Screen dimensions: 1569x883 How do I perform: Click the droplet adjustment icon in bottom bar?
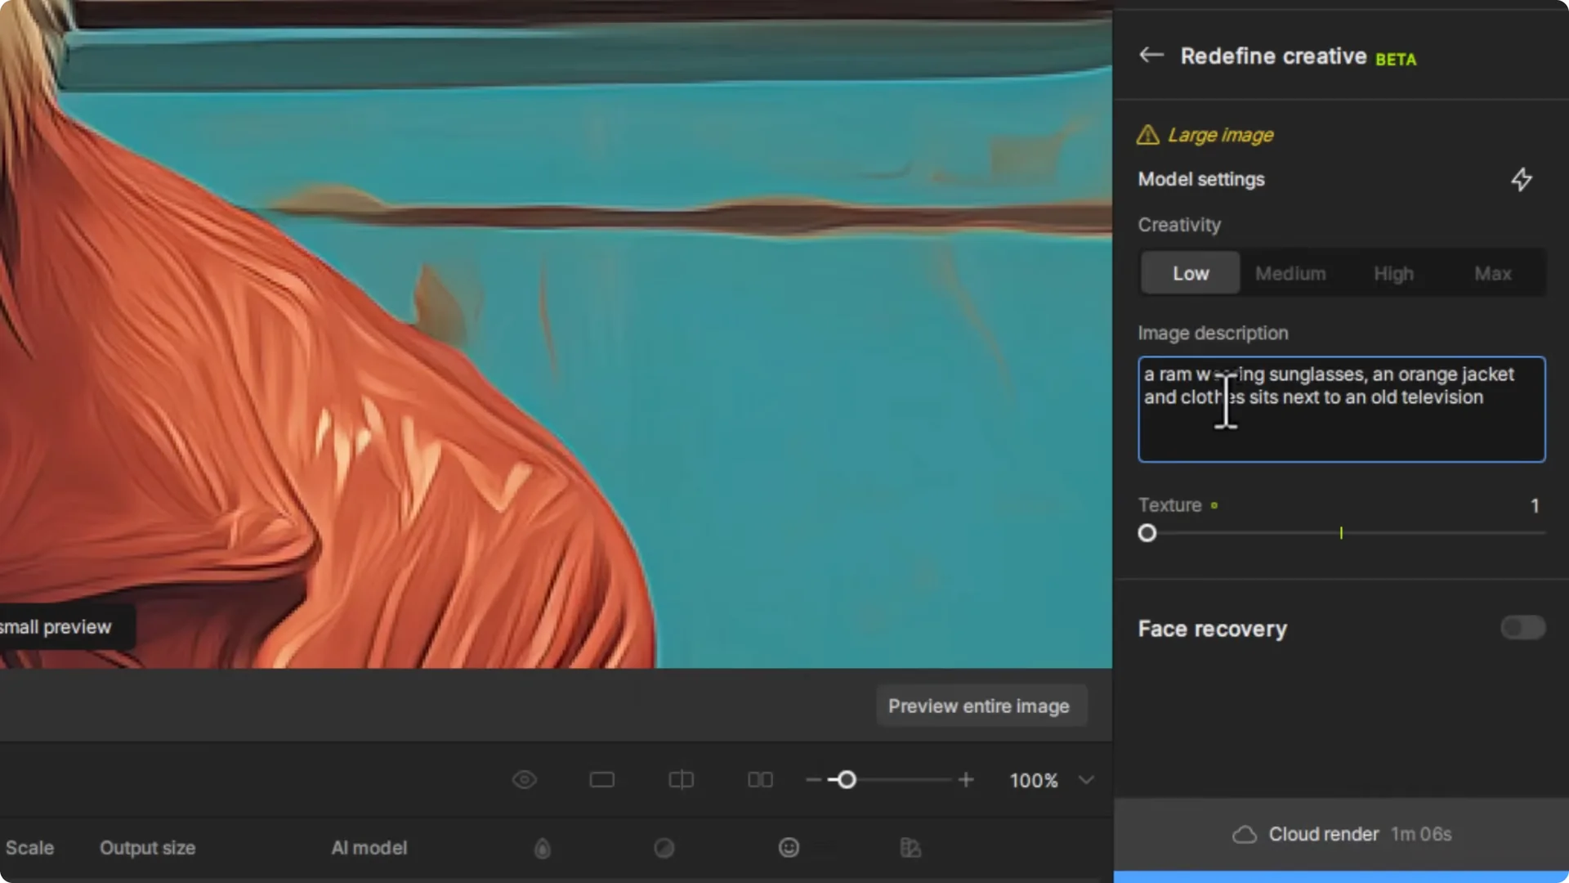point(542,848)
